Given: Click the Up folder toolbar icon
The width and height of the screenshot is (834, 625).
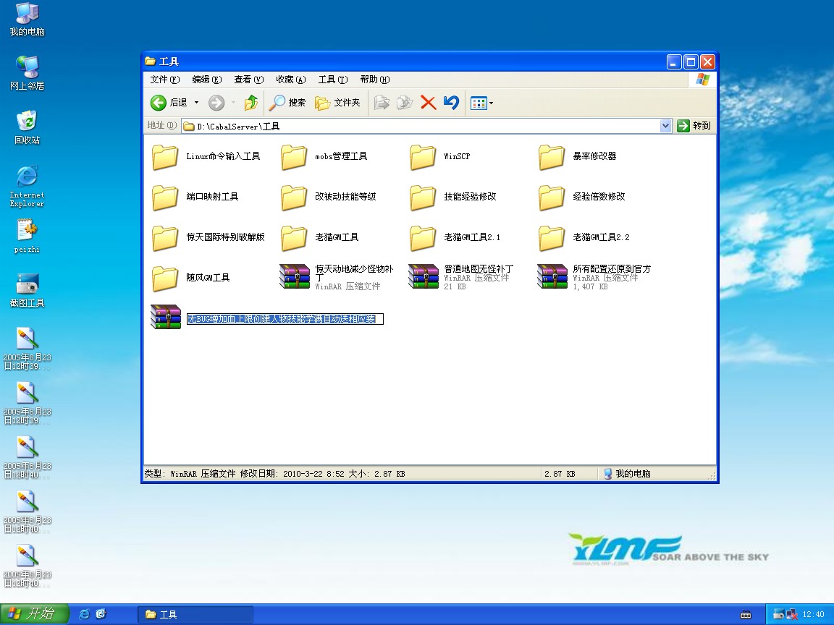Looking at the screenshot, I should (251, 103).
